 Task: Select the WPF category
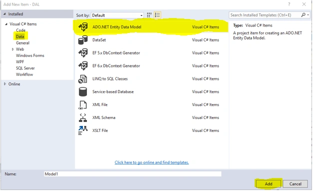(20, 62)
